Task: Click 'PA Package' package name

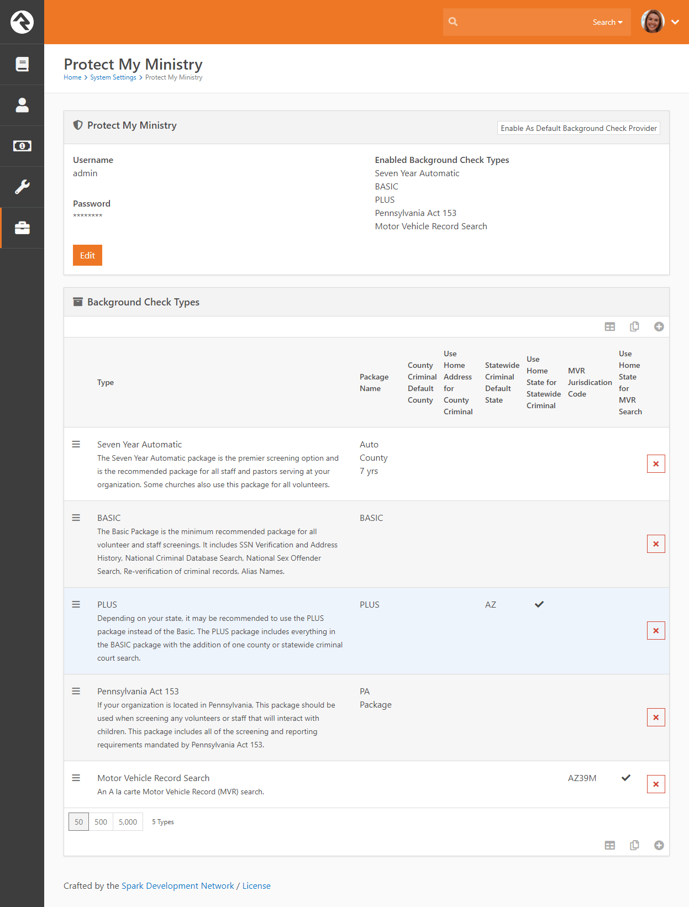Action: click(x=376, y=698)
